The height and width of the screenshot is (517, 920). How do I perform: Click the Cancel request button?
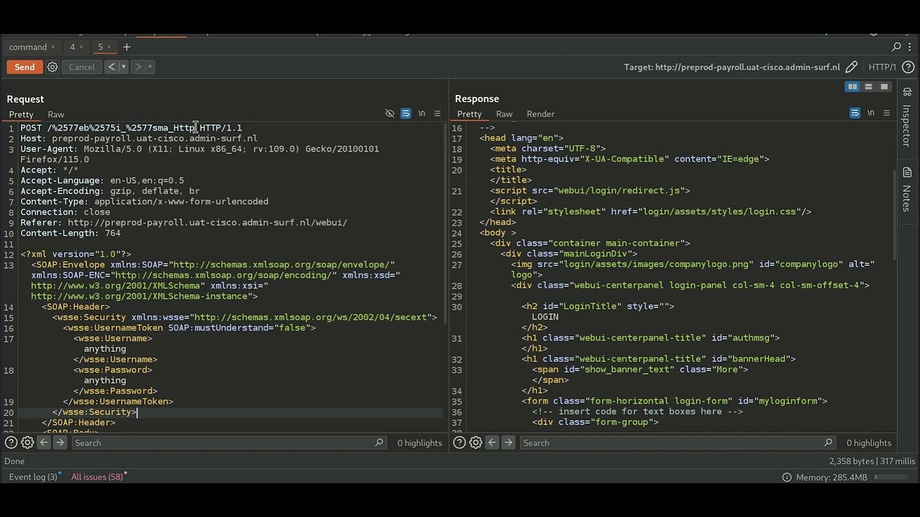[82, 67]
